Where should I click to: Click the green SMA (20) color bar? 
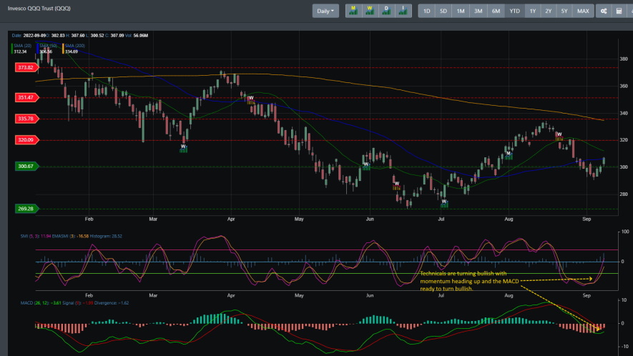(x=12, y=49)
